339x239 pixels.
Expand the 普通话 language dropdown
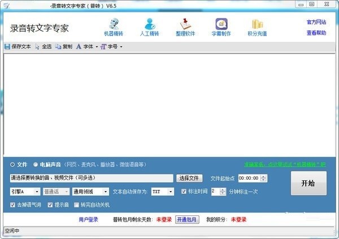(x=66, y=192)
